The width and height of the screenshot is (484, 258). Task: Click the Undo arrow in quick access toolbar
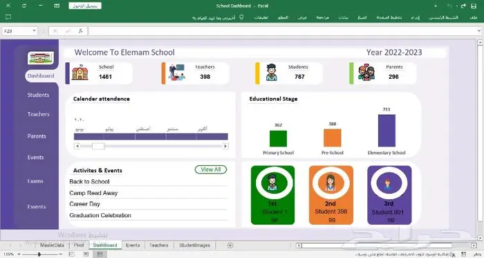point(449,6)
